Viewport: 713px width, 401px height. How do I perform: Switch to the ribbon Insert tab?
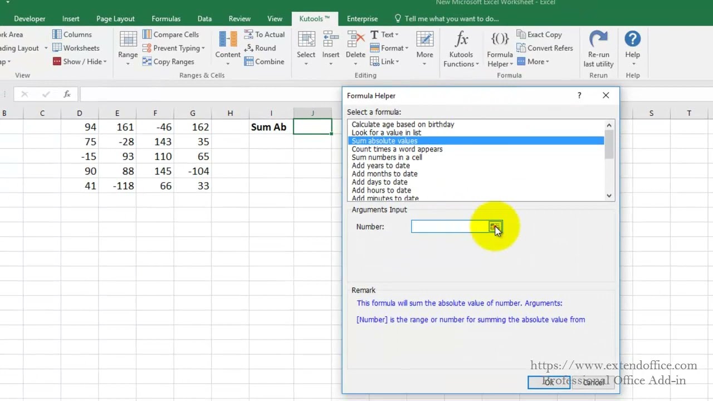(x=71, y=18)
